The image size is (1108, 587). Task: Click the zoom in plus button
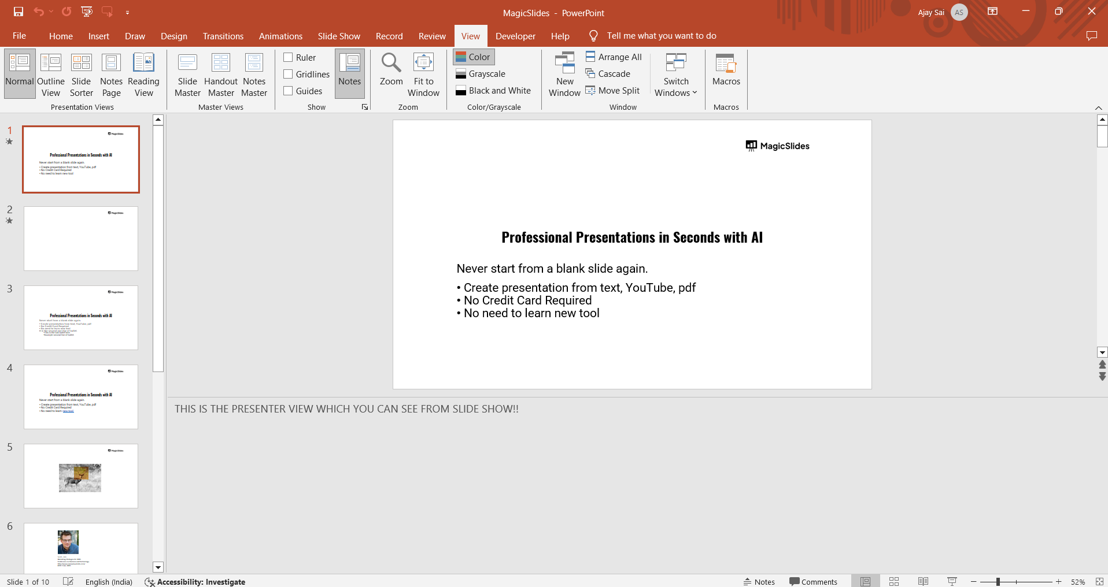pyautogui.click(x=1058, y=581)
